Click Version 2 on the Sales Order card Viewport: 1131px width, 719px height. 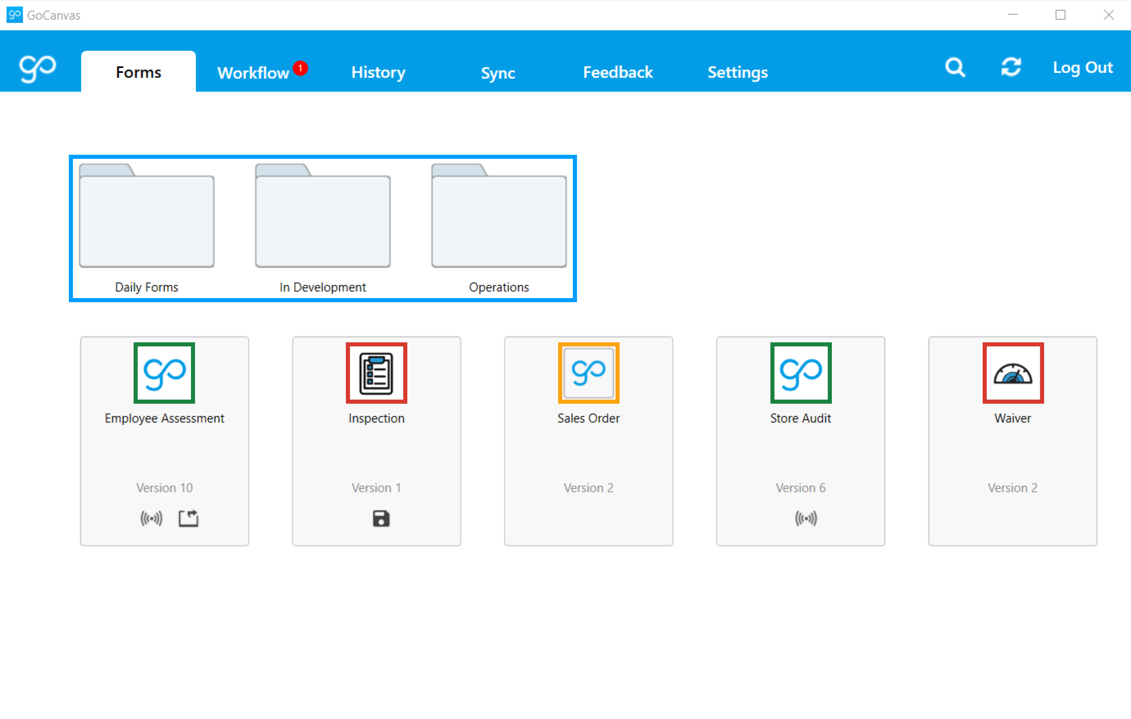[x=588, y=488]
